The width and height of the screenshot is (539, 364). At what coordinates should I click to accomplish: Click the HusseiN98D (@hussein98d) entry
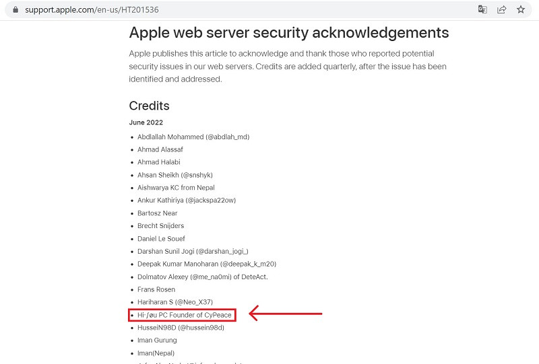pos(181,328)
